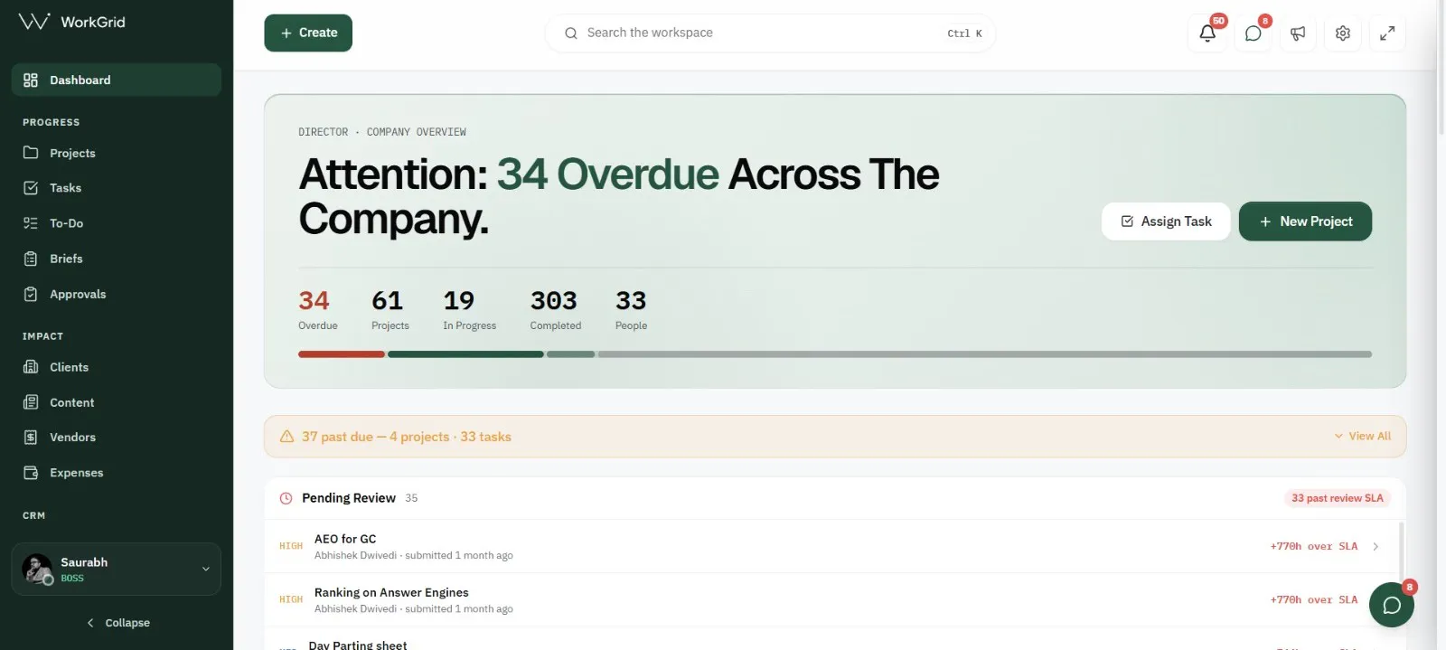Click the past due warning triangle icon

pos(286,437)
